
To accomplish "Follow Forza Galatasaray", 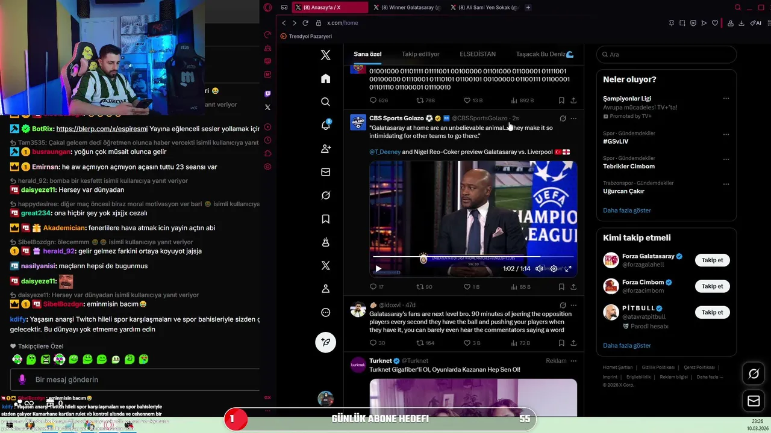I will 713,260.
